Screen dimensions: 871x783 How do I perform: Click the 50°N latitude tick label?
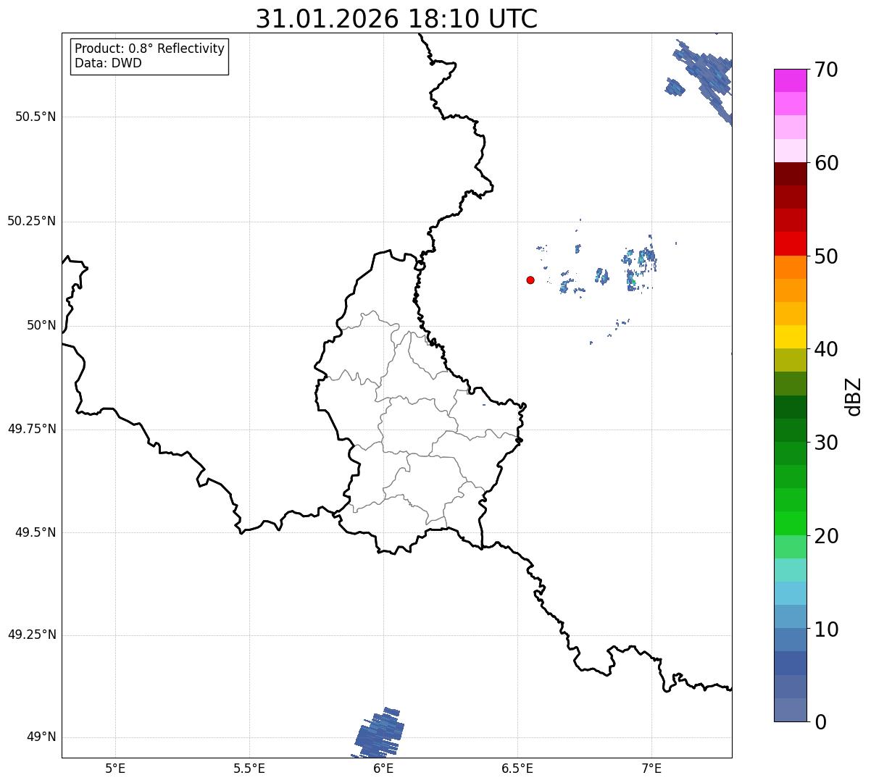[41, 325]
